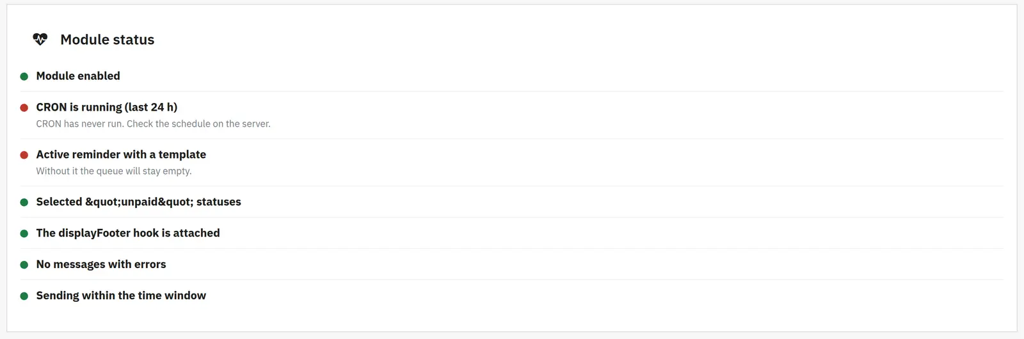Click the Selected unpaid statuses label

tap(139, 202)
